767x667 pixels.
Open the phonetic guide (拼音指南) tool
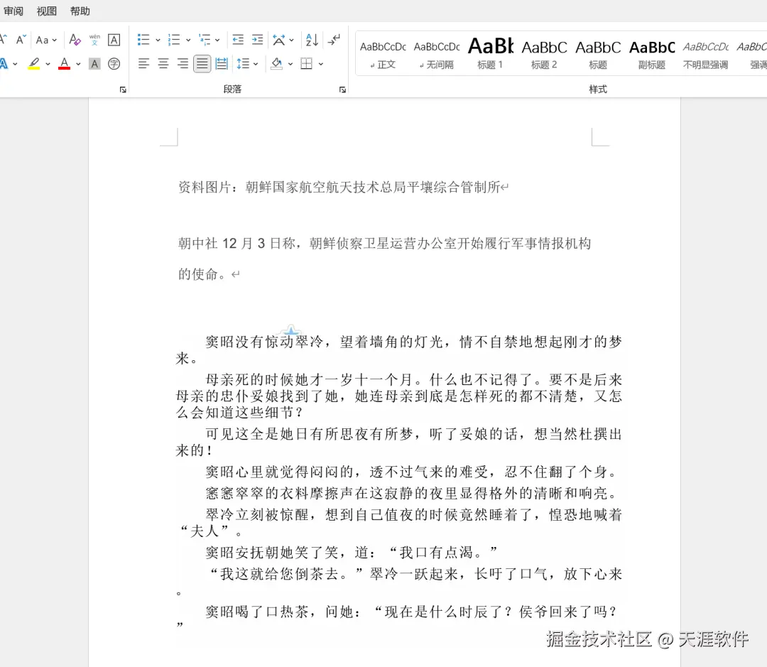(94, 40)
